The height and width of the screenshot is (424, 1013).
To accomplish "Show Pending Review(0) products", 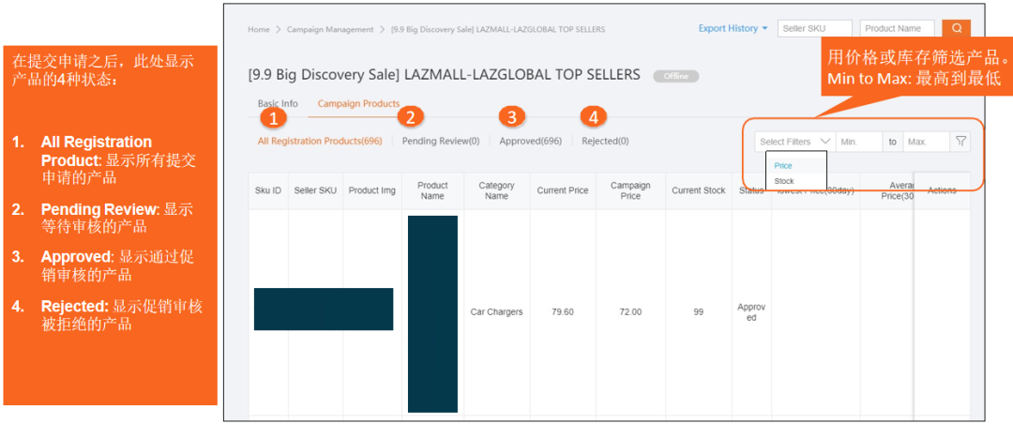I will 441,141.
